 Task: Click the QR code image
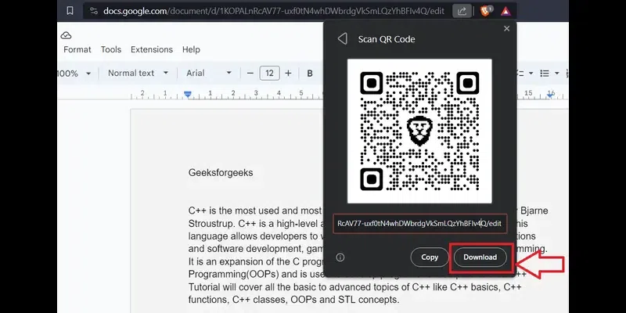(419, 131)
